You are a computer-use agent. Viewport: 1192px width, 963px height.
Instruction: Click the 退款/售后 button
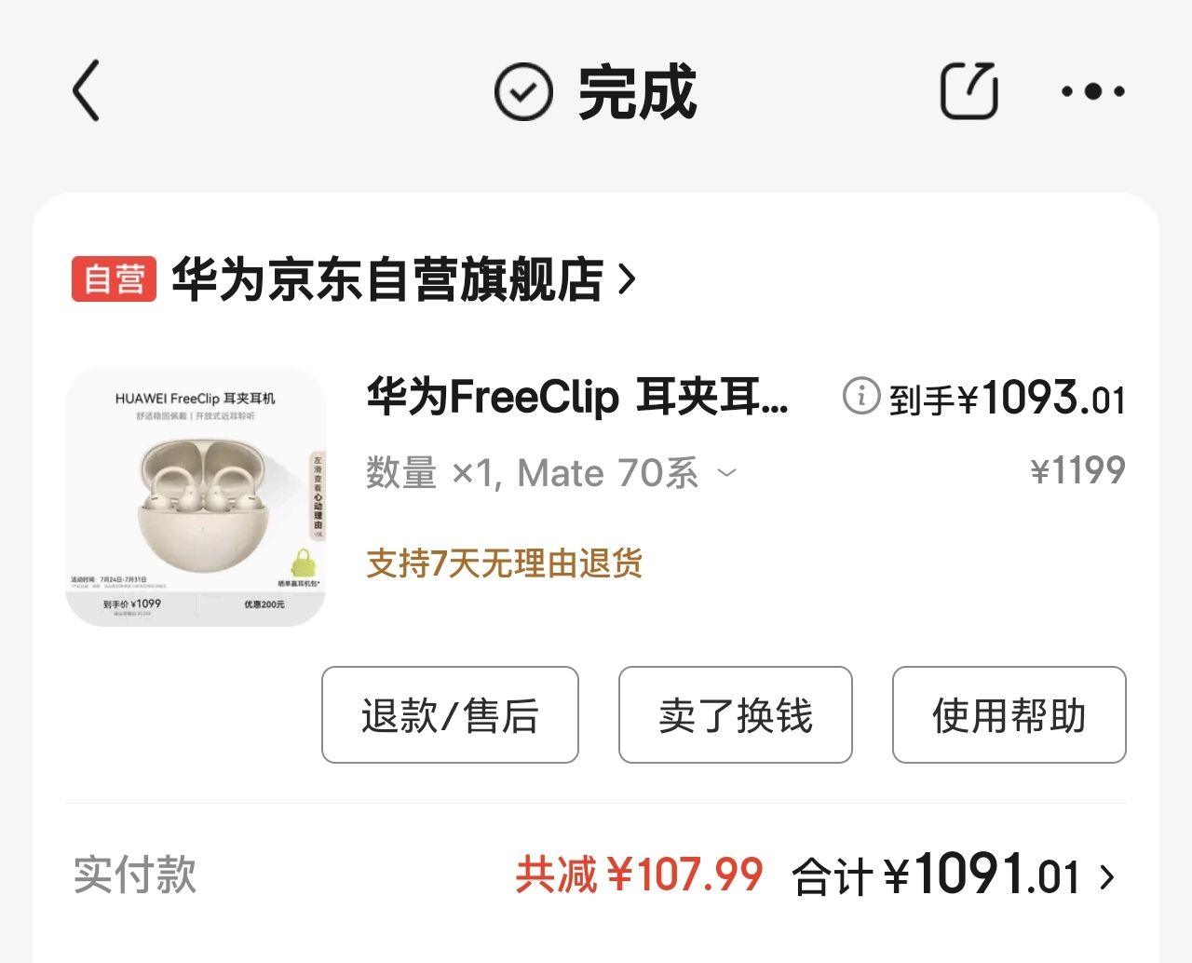(450, 715)
